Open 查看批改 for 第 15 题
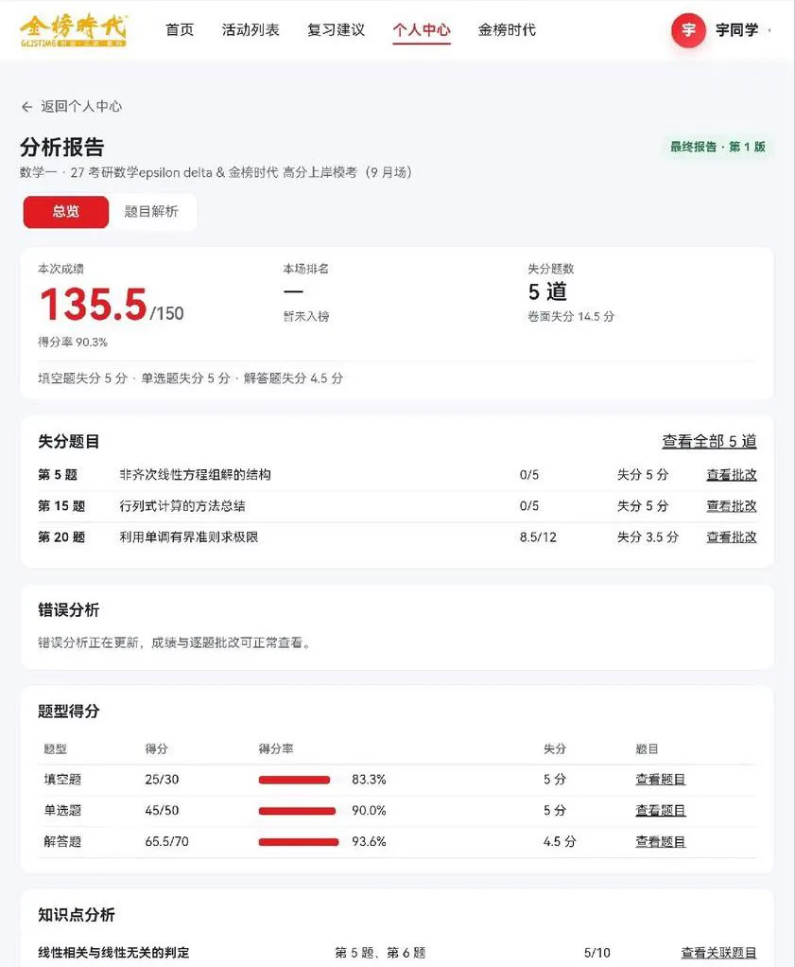Image resolution: width=795 pixels, height=967 pixels. click(x=732, y=505)
